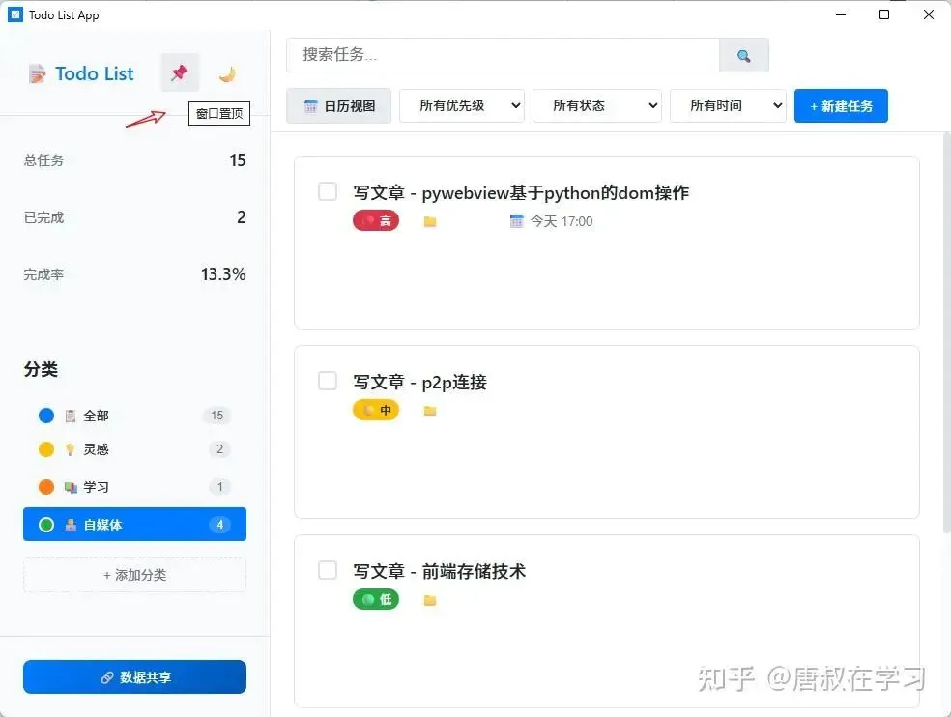Click the red 高 priority badge
The image size is (951, 717).
tap(376, 221)
